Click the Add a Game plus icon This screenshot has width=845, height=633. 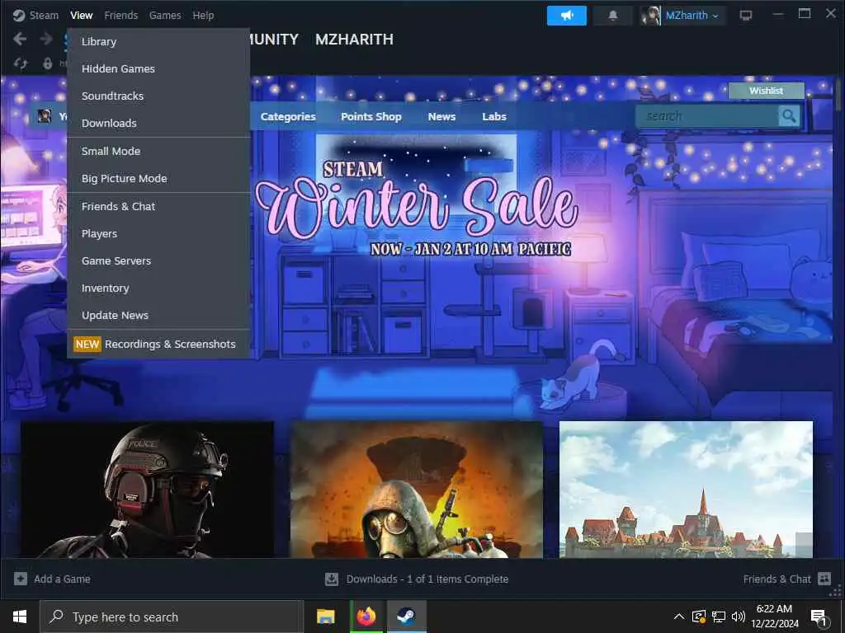[21, 579]
